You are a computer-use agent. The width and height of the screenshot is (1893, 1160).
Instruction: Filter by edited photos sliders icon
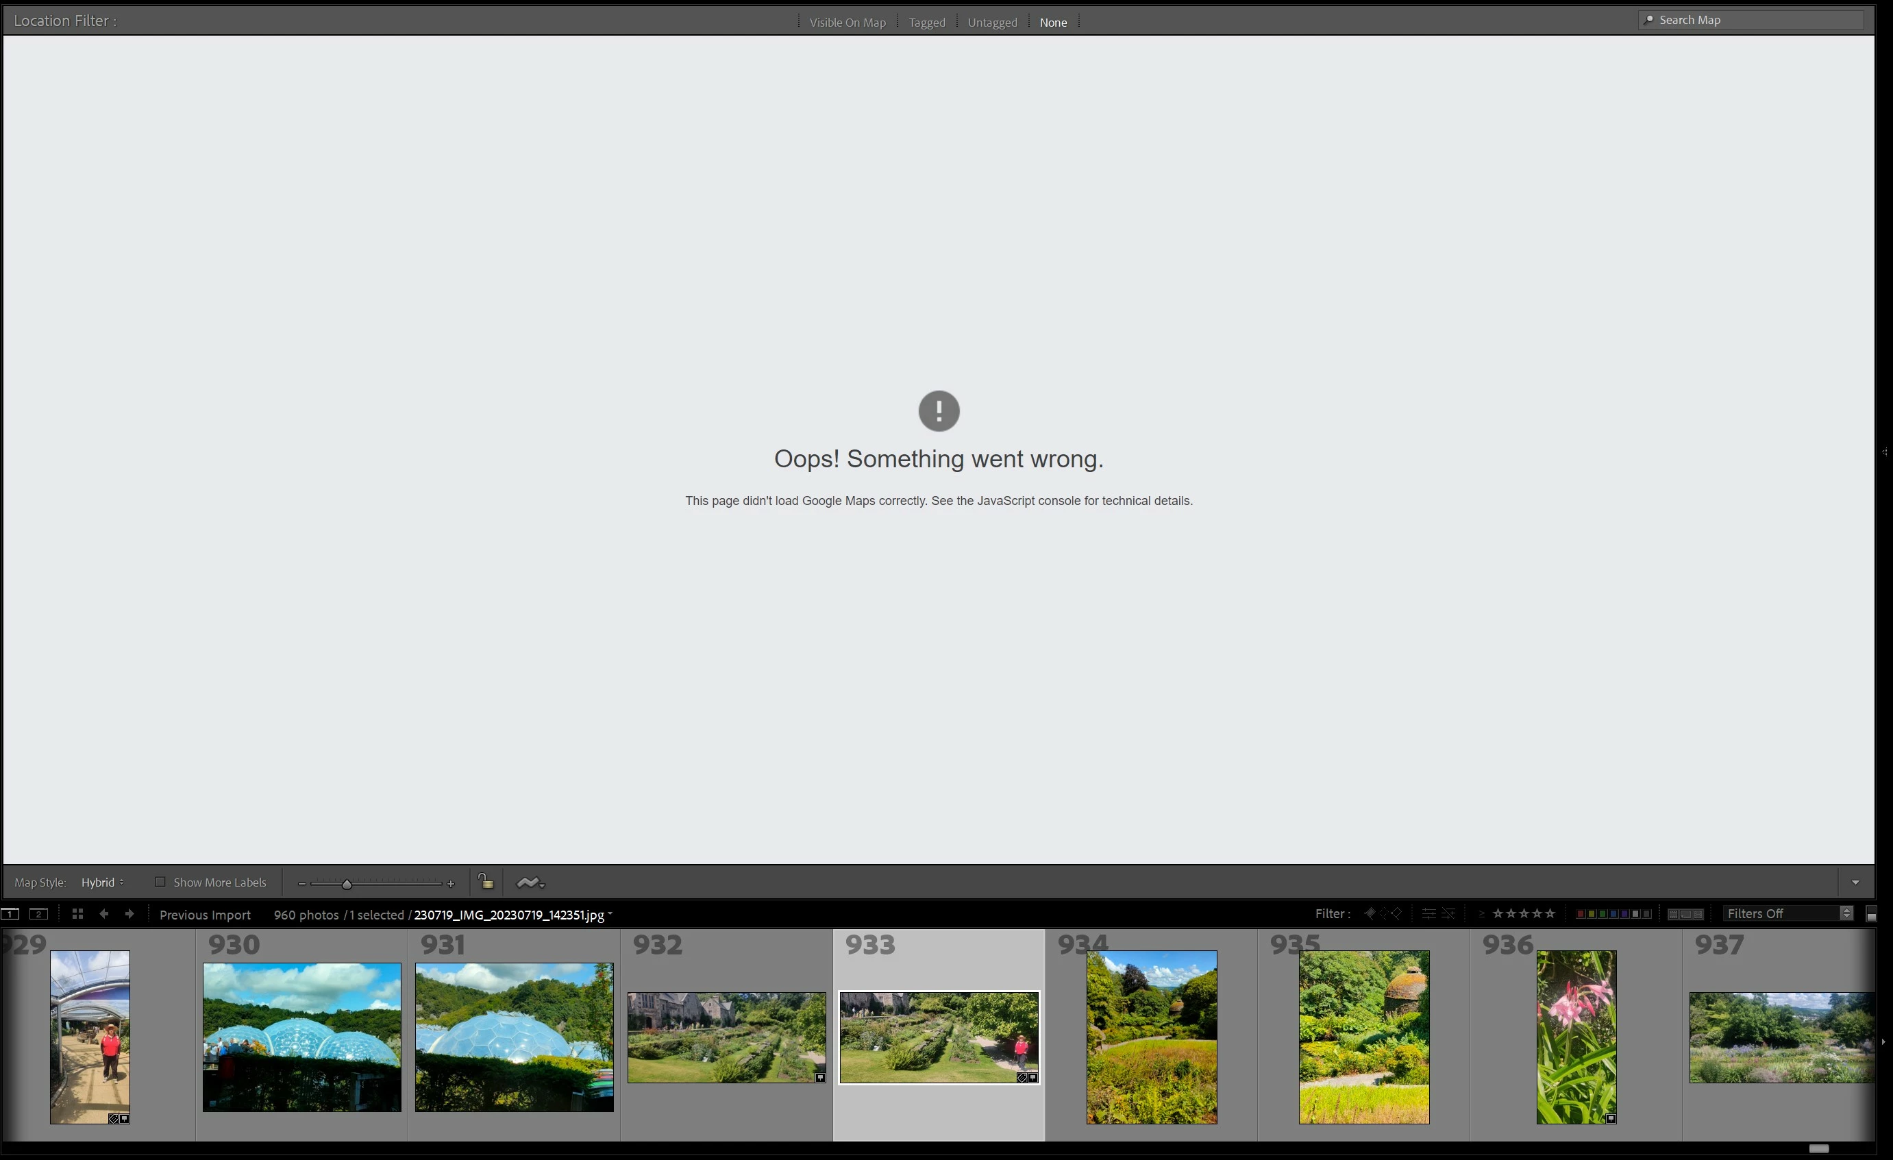[1428, 913]
